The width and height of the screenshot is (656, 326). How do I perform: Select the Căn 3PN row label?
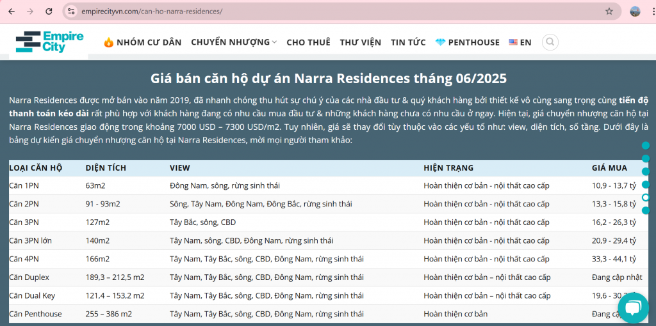(24, 222)
